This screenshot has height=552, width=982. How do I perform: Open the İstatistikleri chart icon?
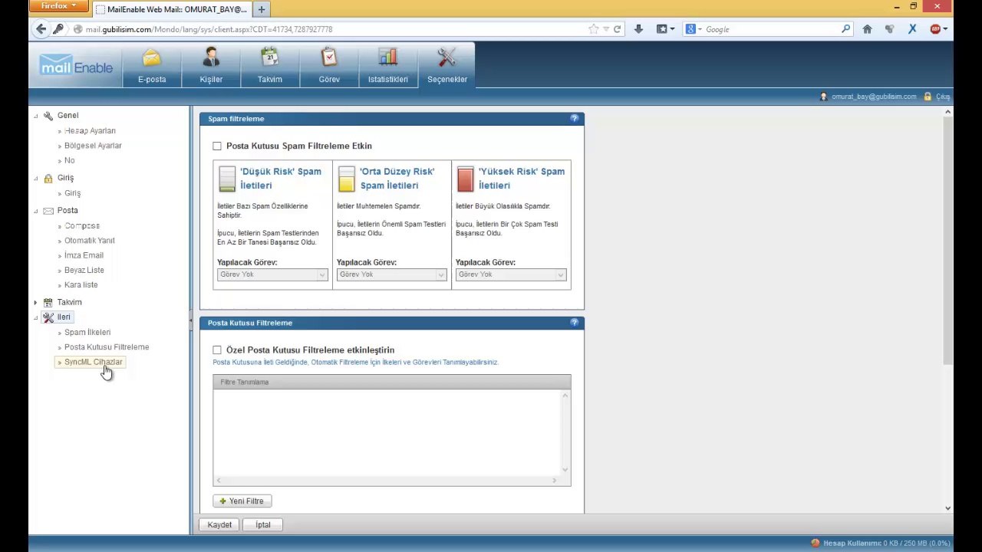point(387,58)
